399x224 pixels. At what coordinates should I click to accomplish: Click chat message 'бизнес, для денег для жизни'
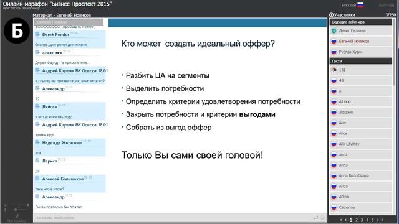pos(61,45)
